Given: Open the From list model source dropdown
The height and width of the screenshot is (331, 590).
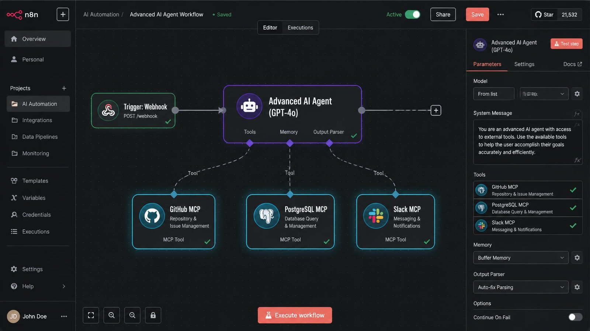Looking at the screenshot, I should coord(494,94).
